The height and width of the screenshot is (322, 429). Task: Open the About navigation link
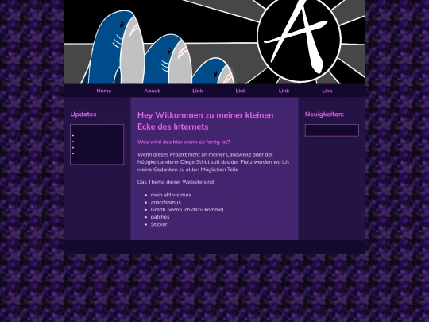click(152, 91)
